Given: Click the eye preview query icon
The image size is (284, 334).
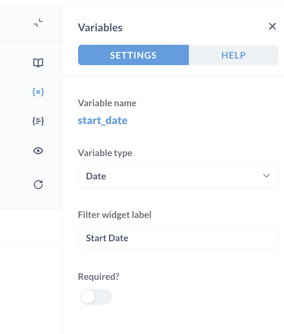Looking at the screenshot, I should click(x=38, y=151).
